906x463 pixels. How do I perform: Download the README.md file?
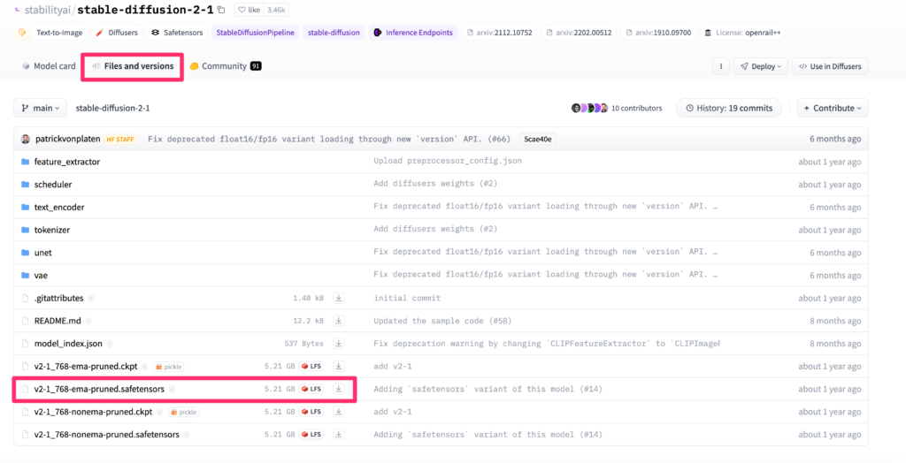point(338,321)
